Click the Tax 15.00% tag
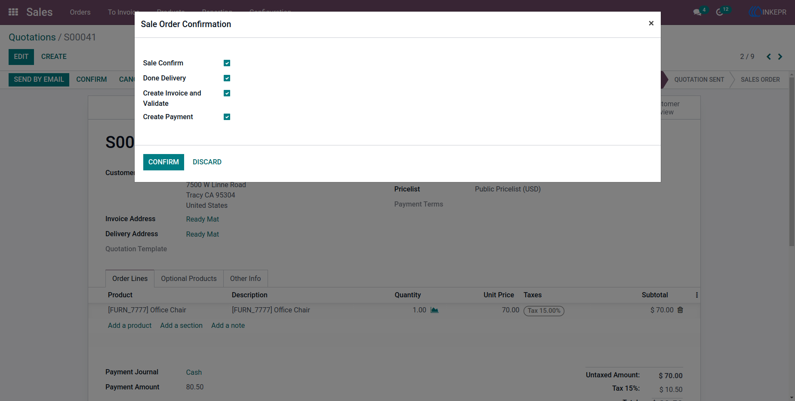 coord(544,311)
